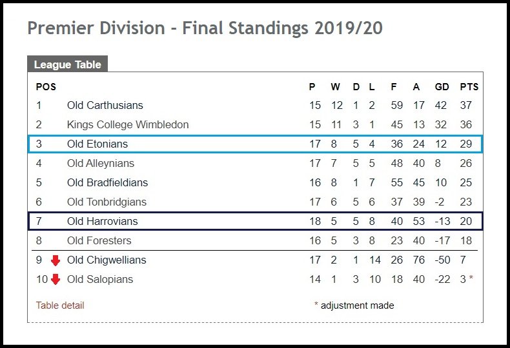Click the Old Chigwellians team name
Image resolution: width=510 pixels, height=348 pixels.
click(107, 260)
